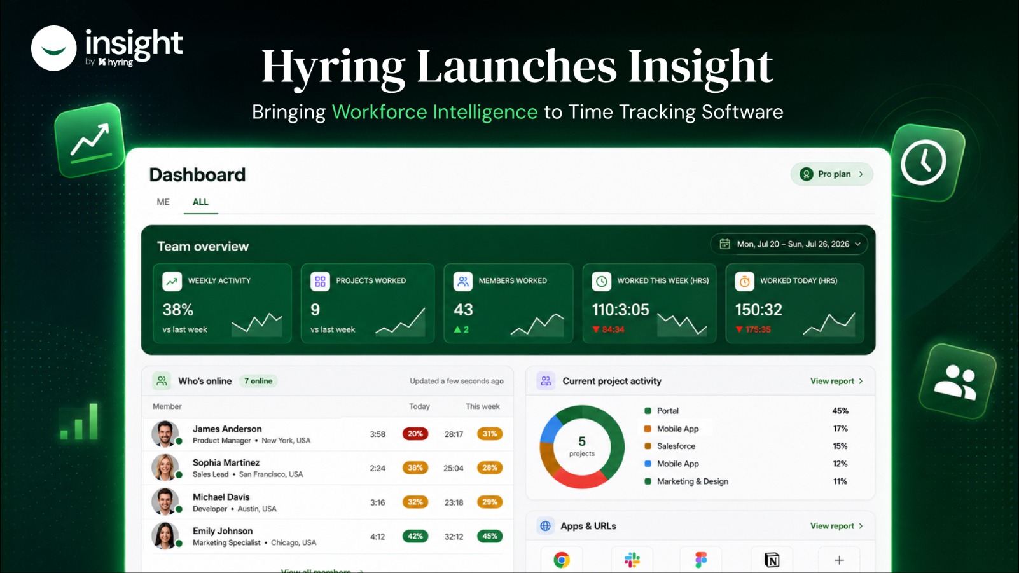Click the chevron next to Pro plan

861,174
